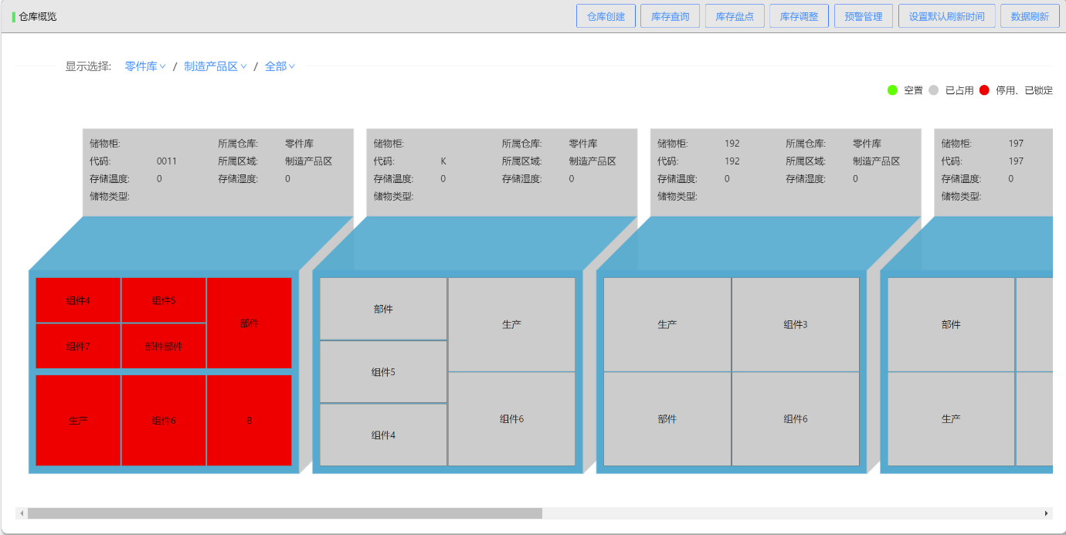Expand the 零件库 warehouse dropdown

(x=145, y=66)
